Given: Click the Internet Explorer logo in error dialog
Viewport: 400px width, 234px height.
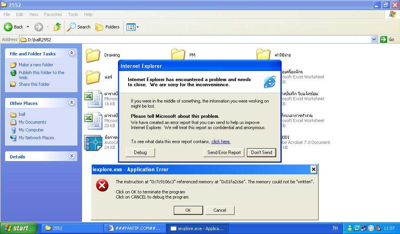Looking at the screenshot, I should (270, 82).
